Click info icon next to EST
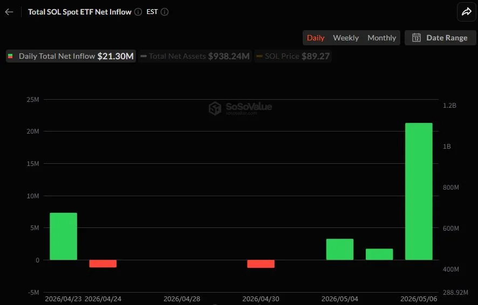Screen dimensions: 478x305 (165, 12)
